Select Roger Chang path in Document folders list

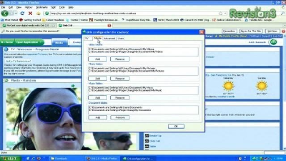120,110
